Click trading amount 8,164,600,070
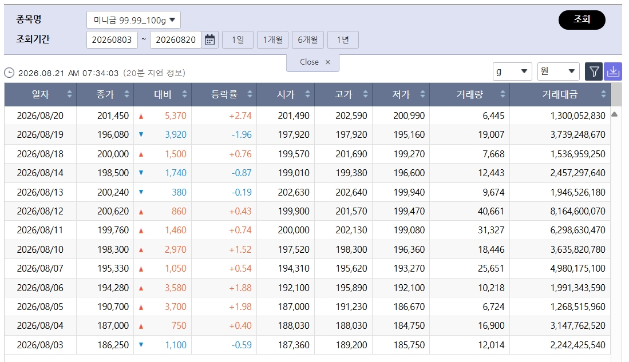The image size is (629, 362). click(x=577, y=211)
